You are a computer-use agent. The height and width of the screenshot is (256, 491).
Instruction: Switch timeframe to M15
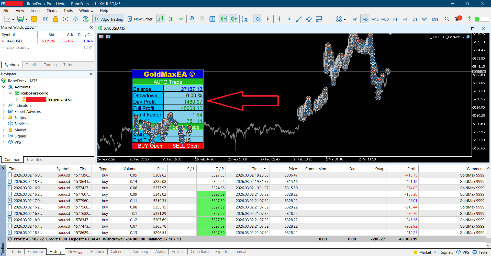[375, 19]
